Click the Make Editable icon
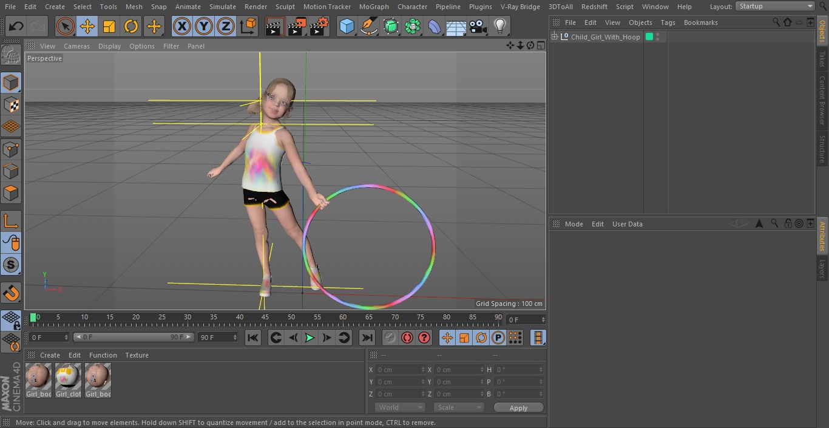829x428 pixels. coord(11,55)
